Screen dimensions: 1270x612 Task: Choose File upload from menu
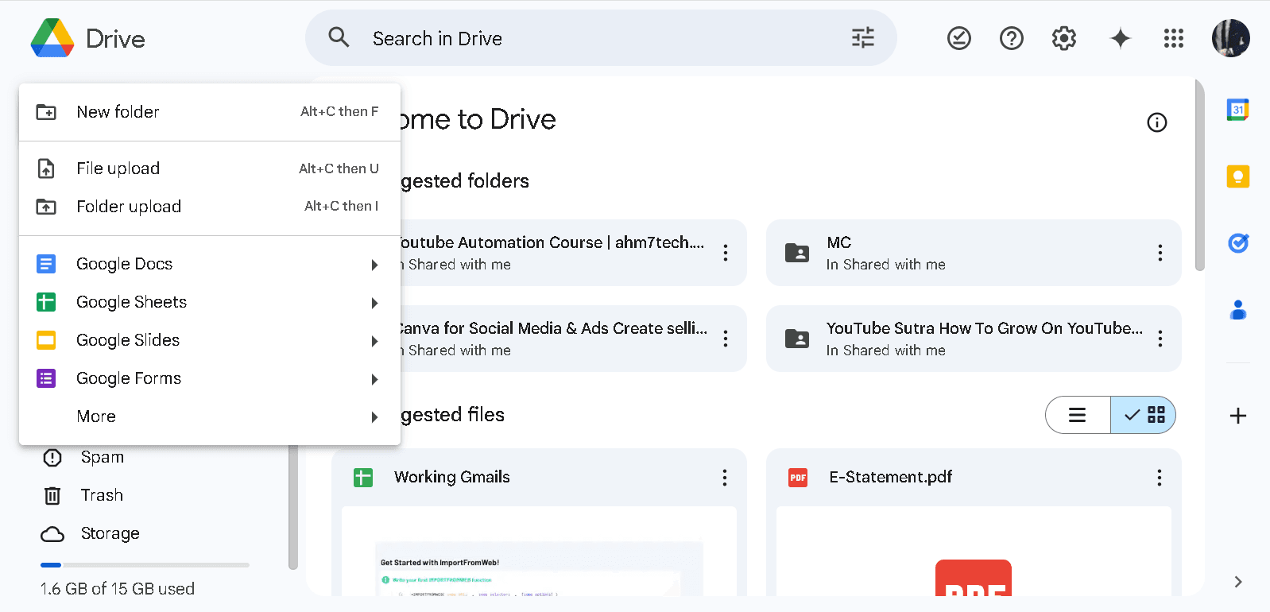[x=210, y=168]
